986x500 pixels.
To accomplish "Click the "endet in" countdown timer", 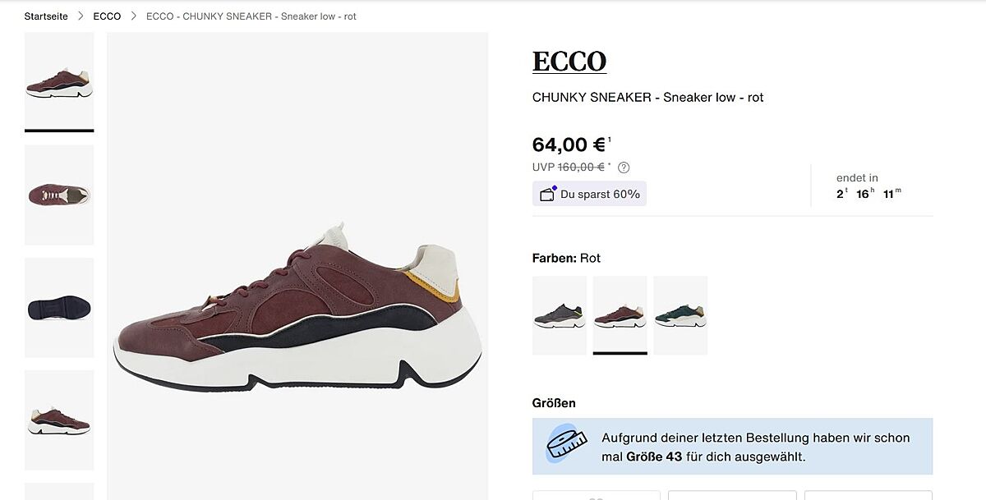I will tap(869, 187).
